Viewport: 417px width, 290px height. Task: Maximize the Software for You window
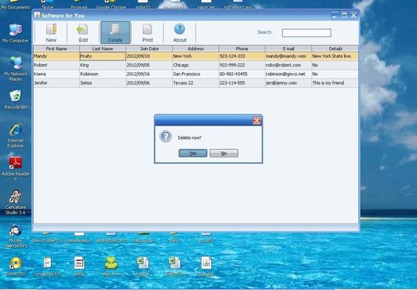pyautogui.click(x=344, y=16)
